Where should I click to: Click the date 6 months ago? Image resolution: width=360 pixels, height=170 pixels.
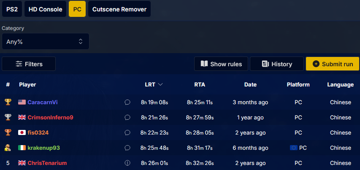click(250, 148)
